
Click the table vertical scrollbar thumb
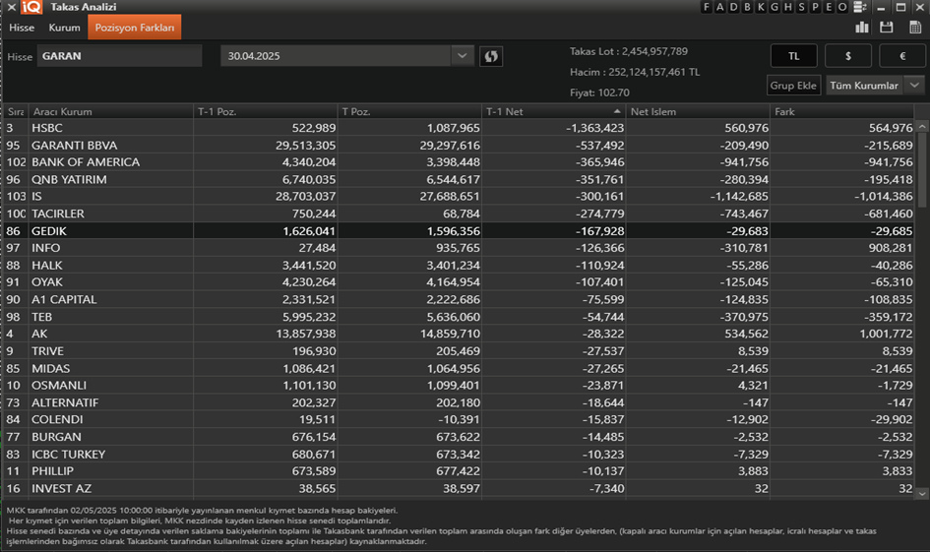click(922, 170)
